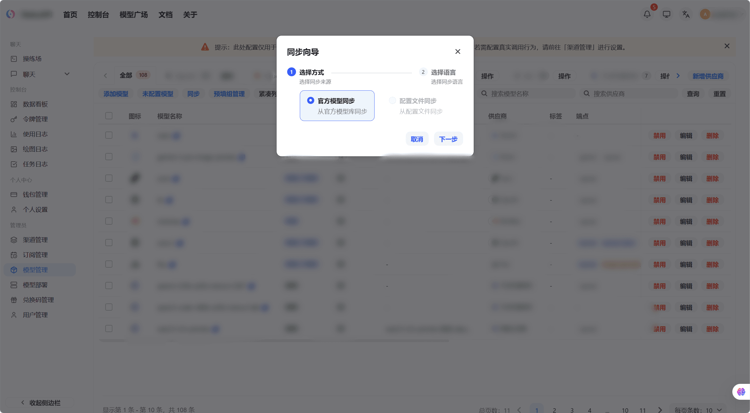Cancel the wizard with 取消 button
The width and height of the screenshot is (750, 413).
pyautogui.click(x=417, y=139)
